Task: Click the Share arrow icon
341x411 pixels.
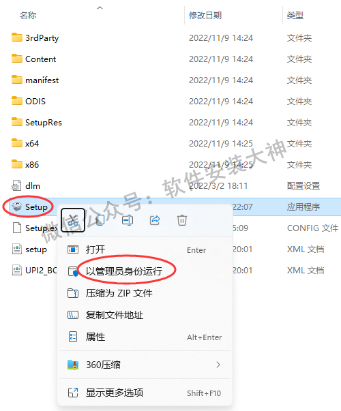Action: 155,220
